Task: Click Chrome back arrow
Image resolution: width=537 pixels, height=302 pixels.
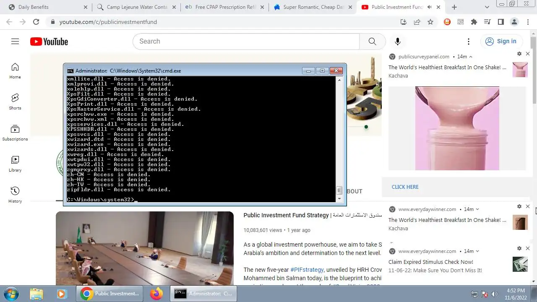Action: (9, 22)
